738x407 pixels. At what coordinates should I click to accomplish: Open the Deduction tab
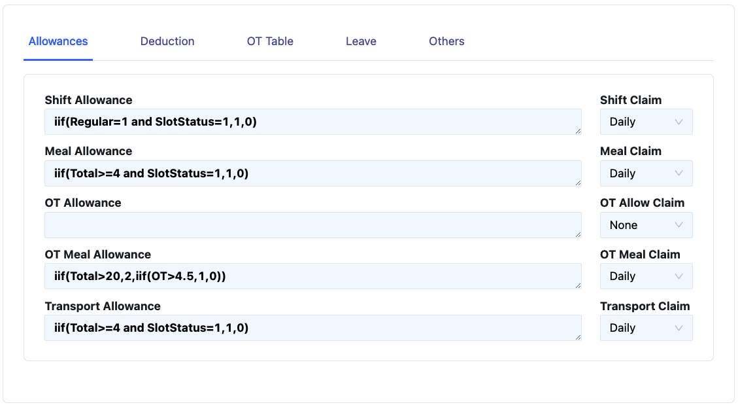point(167,41)
